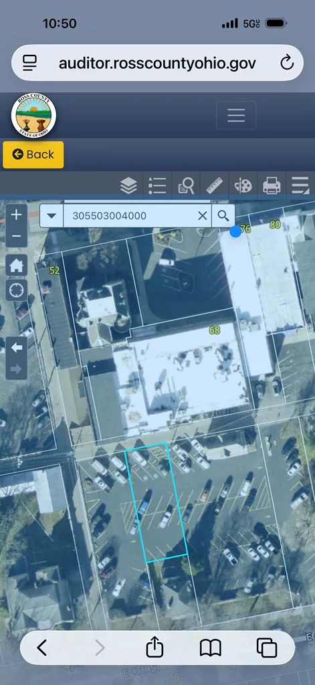
Task: Open the hamburger navigation menu
Action: tap(236, 115)
